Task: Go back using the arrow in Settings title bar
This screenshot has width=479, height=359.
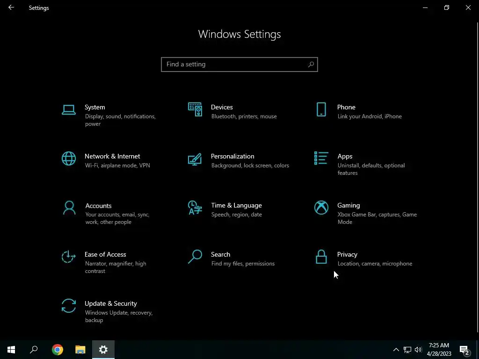Action: [11, 7]
